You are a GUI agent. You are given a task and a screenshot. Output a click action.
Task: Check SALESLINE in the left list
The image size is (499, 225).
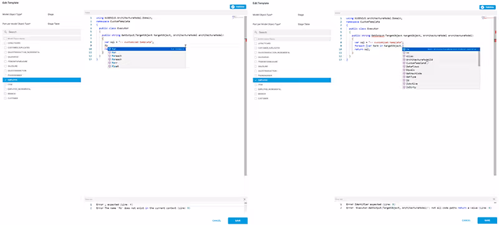pyautogui.click(x=5, y=66)
